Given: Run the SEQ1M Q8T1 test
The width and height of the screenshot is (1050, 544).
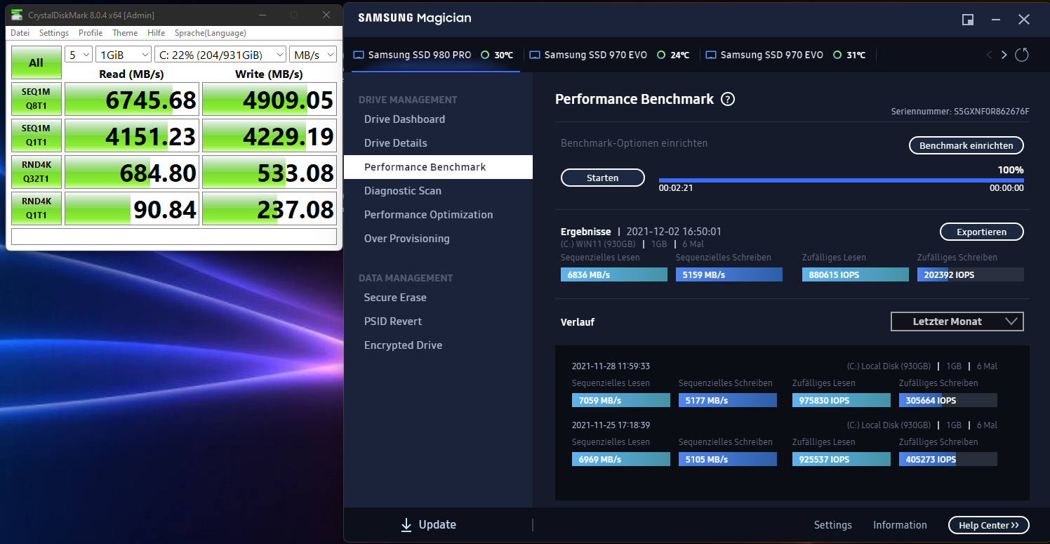Looking at the screenshot, I should coord(36,99).
